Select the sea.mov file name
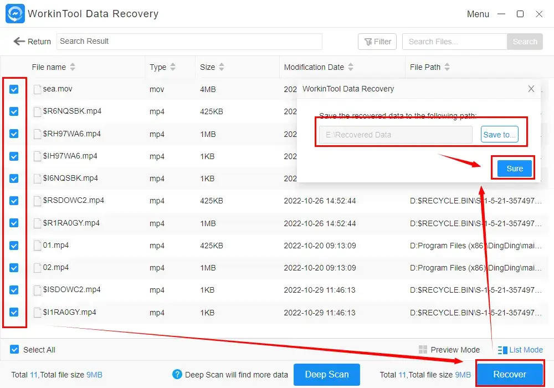 [x=58, y=89]
